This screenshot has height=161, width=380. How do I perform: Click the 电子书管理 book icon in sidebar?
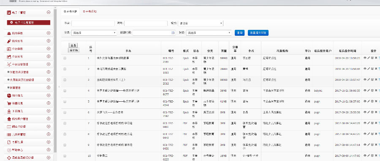pos(9,12)
